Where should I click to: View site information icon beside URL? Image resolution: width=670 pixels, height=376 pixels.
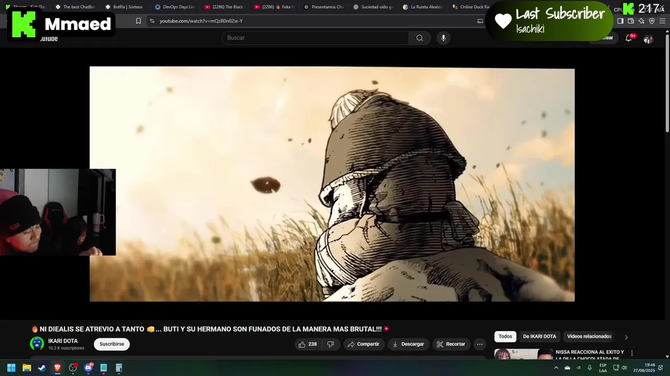[x=152, y=21]
